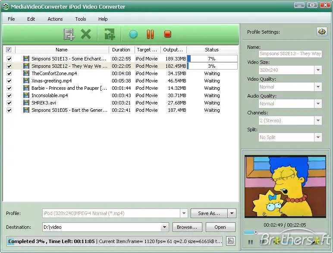Click the Remove (X) toolbar icon
The image size is (333, 253).
click(86, 34)
